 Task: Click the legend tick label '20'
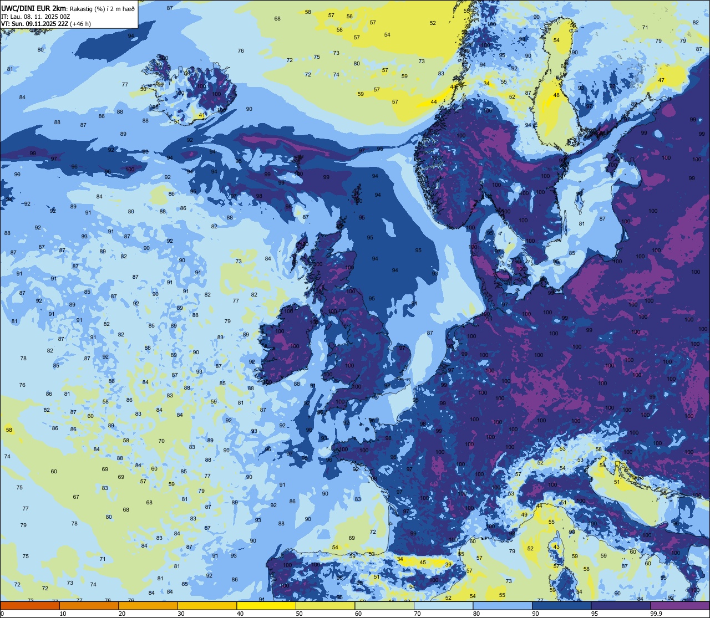click(x=122, y=614)
